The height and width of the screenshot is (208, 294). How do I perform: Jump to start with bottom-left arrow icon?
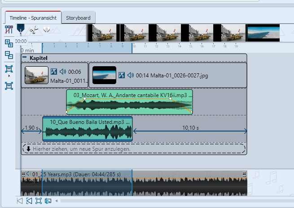[x=20, y=201]
